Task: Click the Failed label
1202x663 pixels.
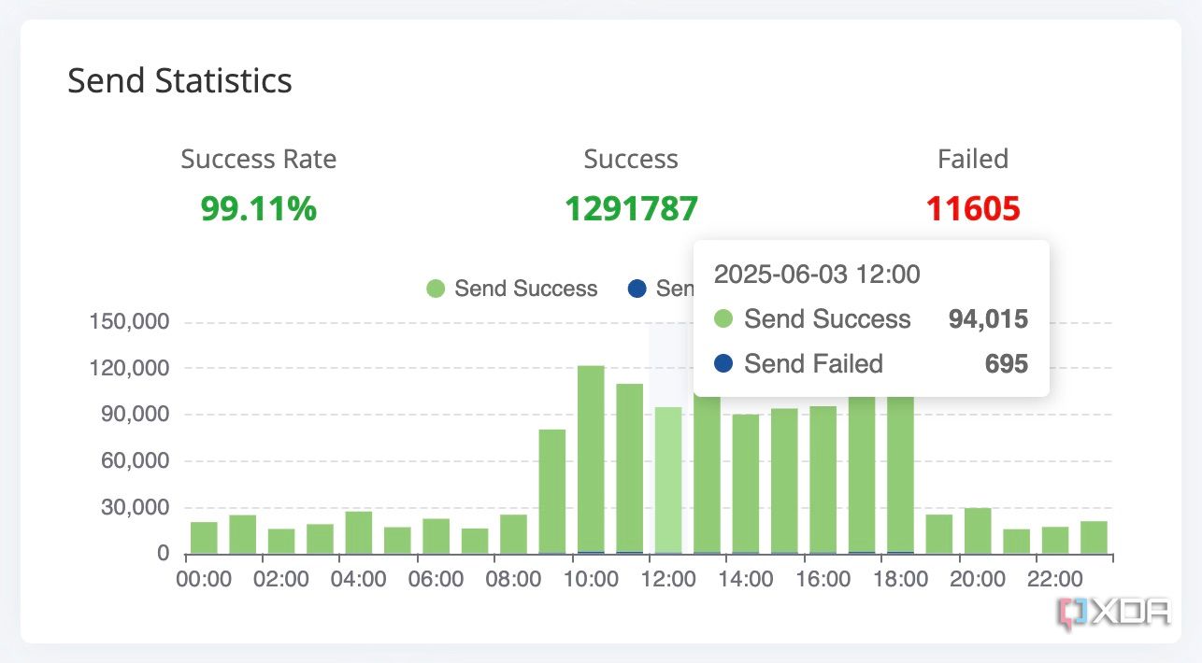Action: pyautogui.click(x=973, y=160)
